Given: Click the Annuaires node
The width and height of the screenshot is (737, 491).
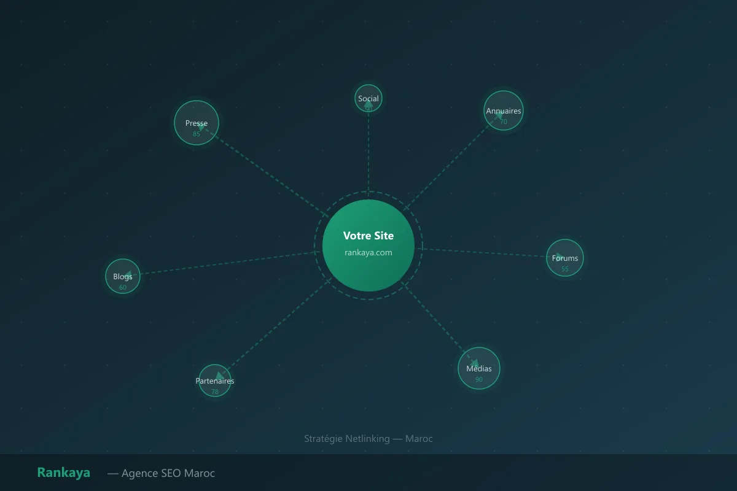Looking at the screenshot, I should click(504, 110).
